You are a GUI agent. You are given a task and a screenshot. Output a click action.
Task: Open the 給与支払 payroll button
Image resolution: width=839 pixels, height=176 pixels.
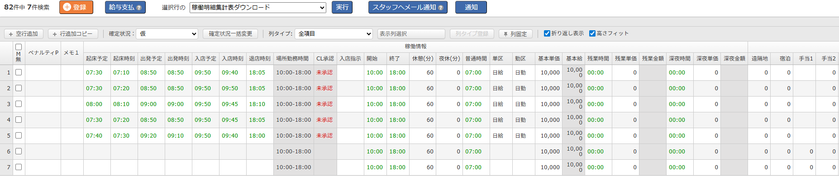(125, 7)
